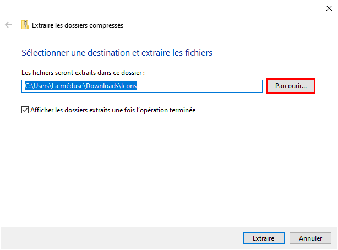The image size is (338, 250).
Task: Click 'Users' in the destination path
Action: (x=41, y=86)
